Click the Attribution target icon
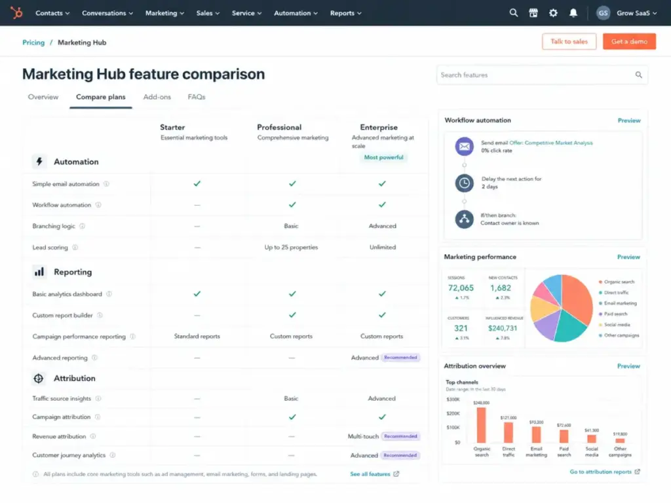Image resolution: width=671 pixels, height=503 pixels. point(39,378)
